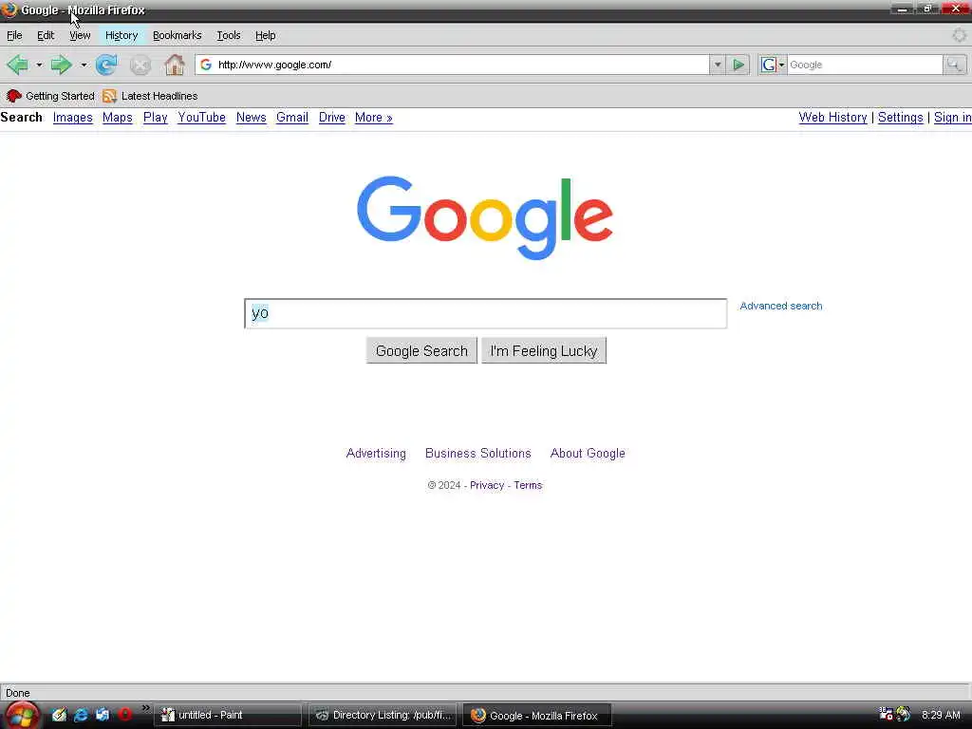Open the History menu
Image resolution: width=972 pixels, height=729 pixels.
click(x=121, y=35)
